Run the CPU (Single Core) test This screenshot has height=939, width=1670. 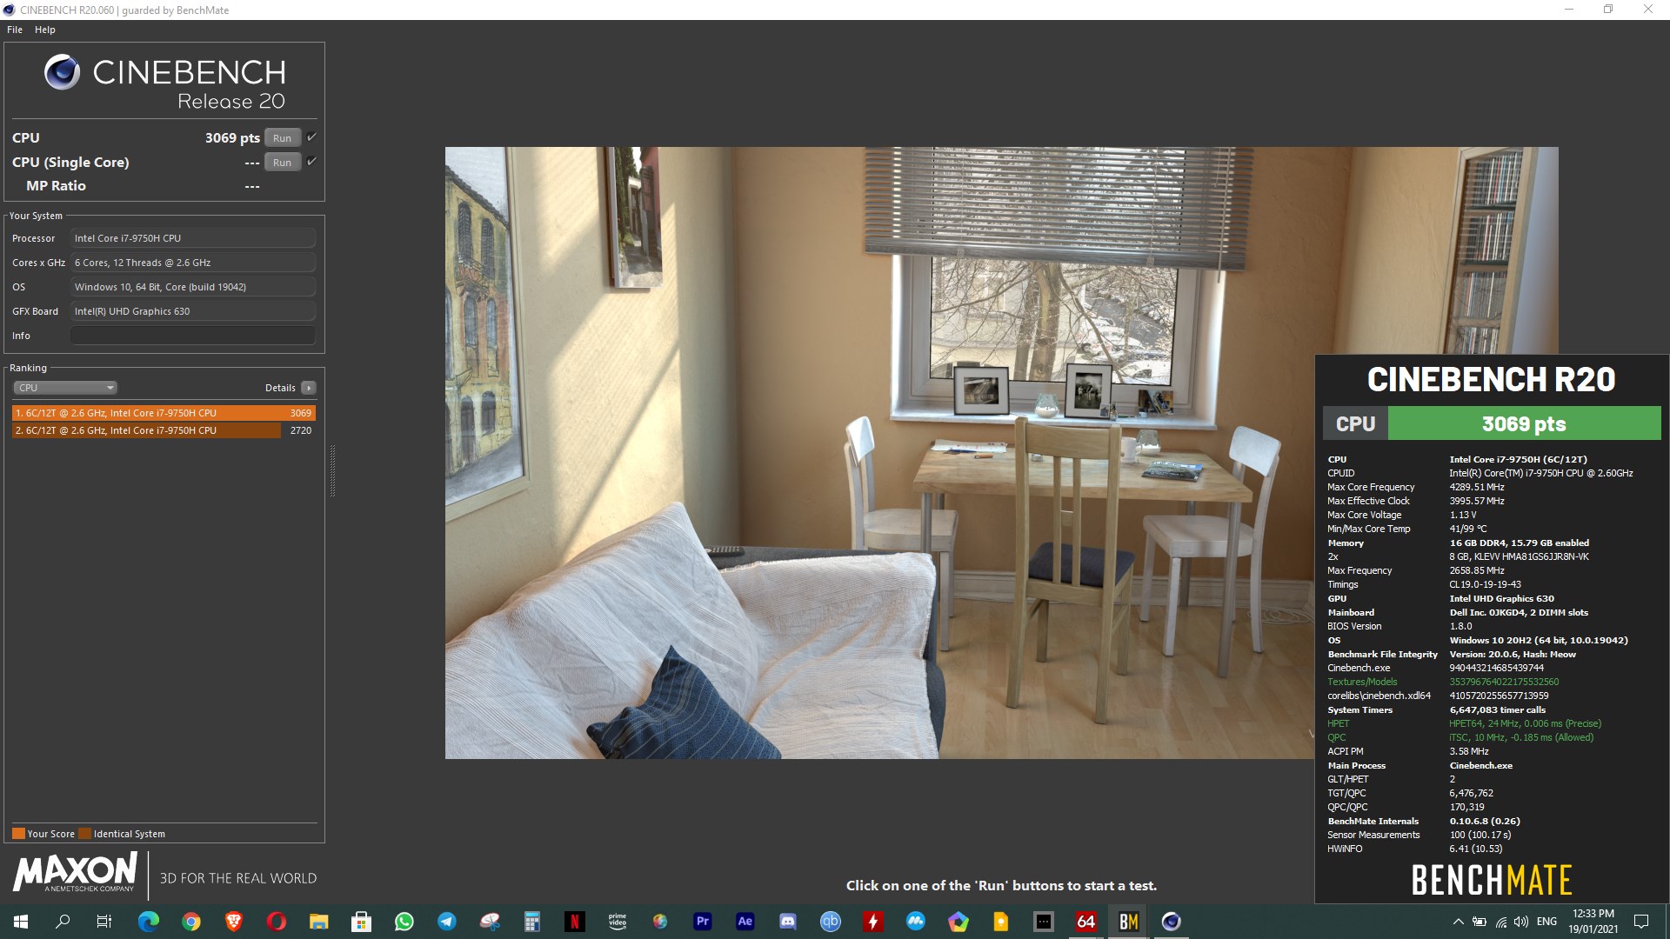click(282, 163)
